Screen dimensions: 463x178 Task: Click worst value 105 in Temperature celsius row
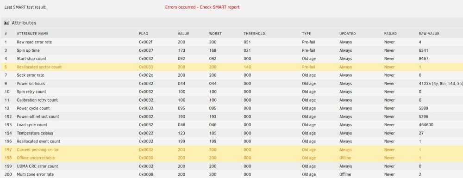coord(213,133)
